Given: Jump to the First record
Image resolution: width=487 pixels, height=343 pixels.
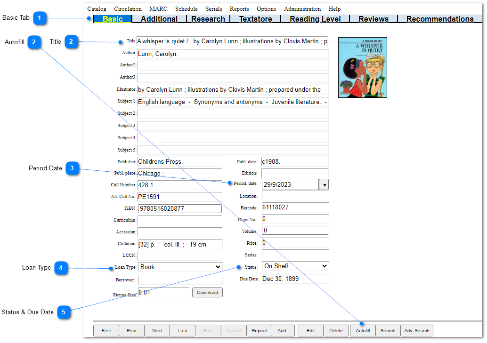Looking at the screenshot, I should point(106,330).
